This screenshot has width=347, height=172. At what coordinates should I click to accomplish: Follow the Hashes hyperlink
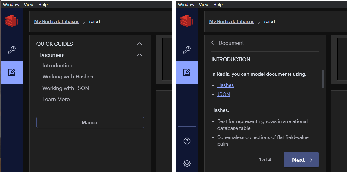pos(226,85)
